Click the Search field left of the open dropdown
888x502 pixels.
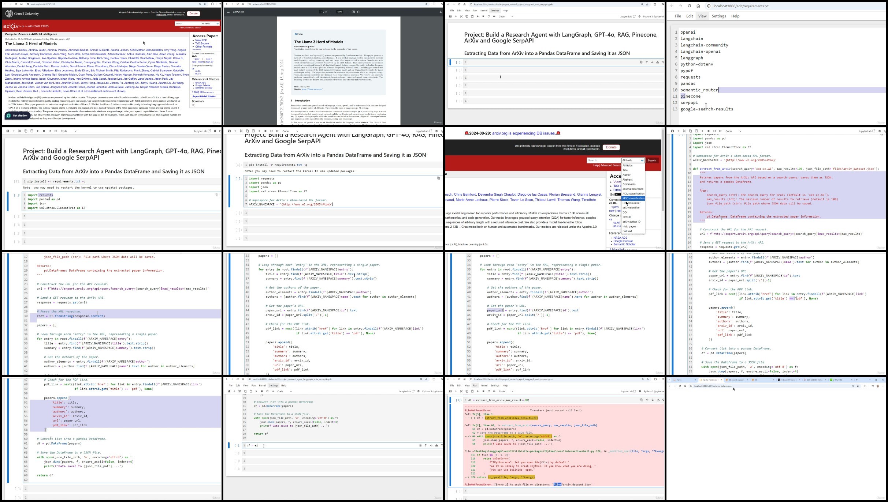603,160
